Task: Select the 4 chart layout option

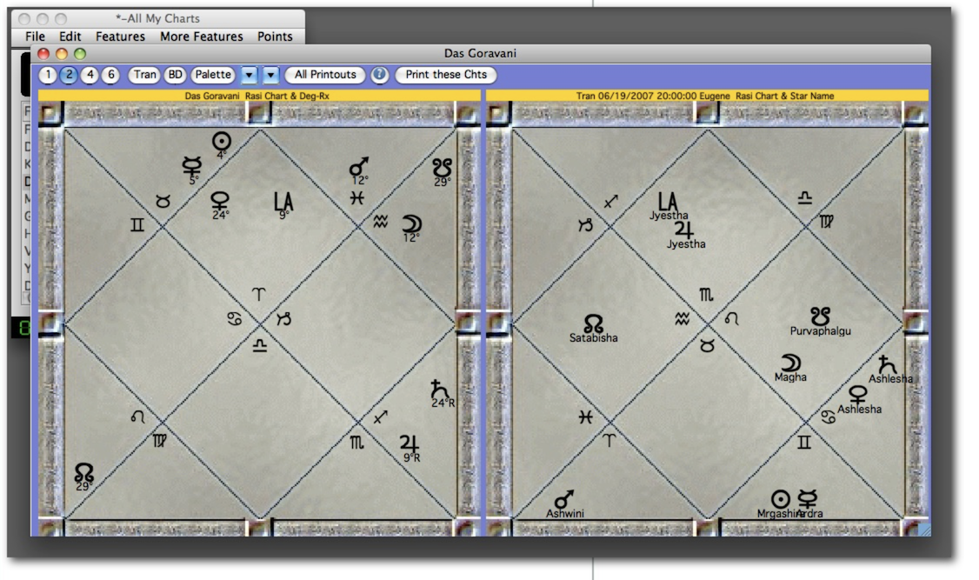Action: [x=90, y=75]
